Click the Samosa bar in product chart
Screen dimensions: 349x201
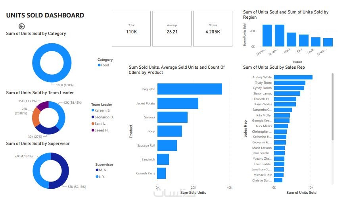[x=172, y=117]
